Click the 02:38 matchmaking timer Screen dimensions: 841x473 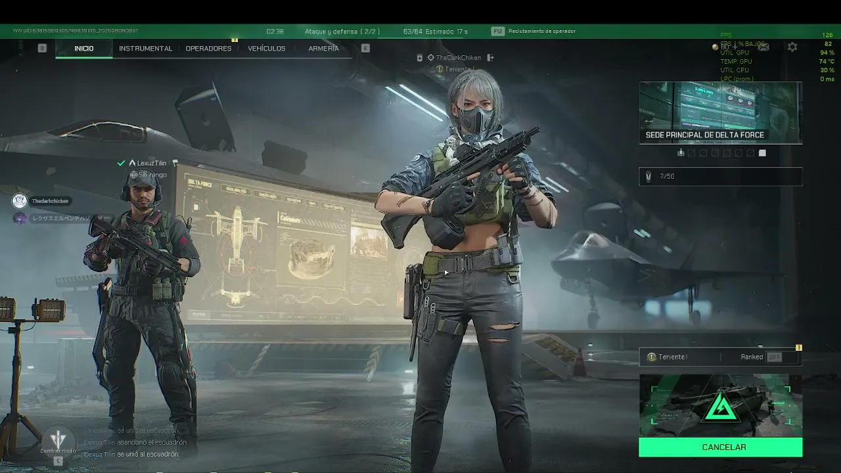point(275,31)
